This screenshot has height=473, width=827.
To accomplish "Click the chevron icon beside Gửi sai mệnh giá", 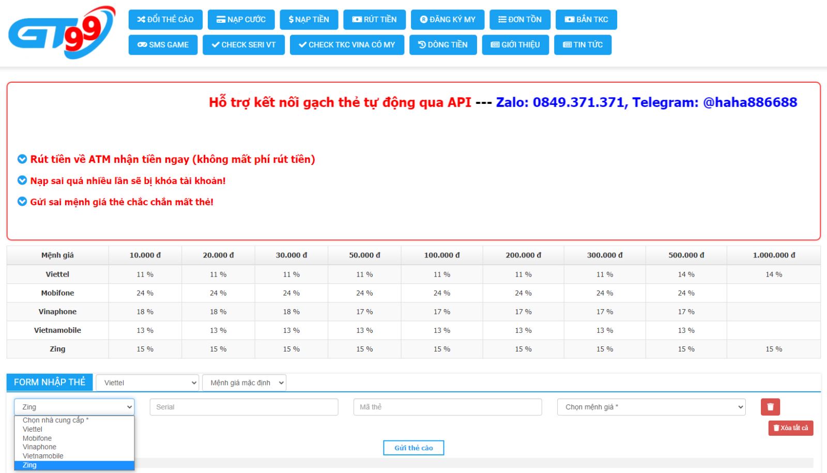I will (x=22, y=202).
